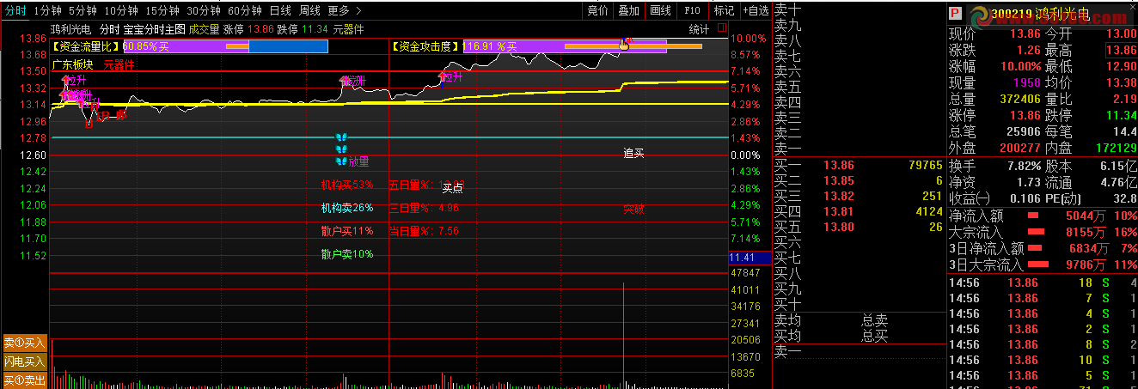Image resolution: width=1138 pixels, height=389 pixels.
Task: Click the 三日量%: 4.96 value
Action: click(x=424, y=208)
